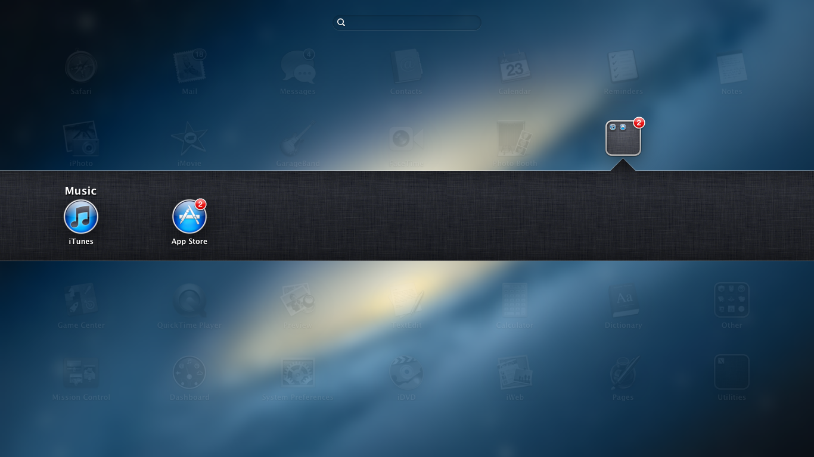Open the dimmed TextEdit icon
814x457 pixels.
pyautogui.click(x=406, y=300)
